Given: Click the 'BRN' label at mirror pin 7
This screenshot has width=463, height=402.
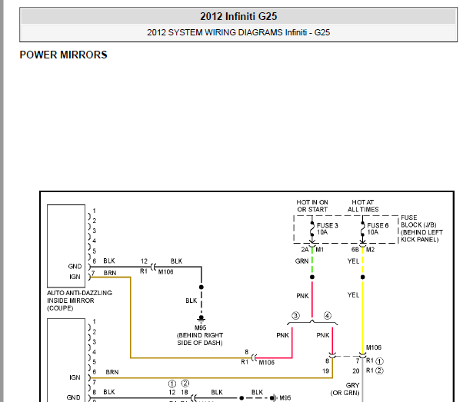Looking at the screenshot, I should (x=110, y=273).
